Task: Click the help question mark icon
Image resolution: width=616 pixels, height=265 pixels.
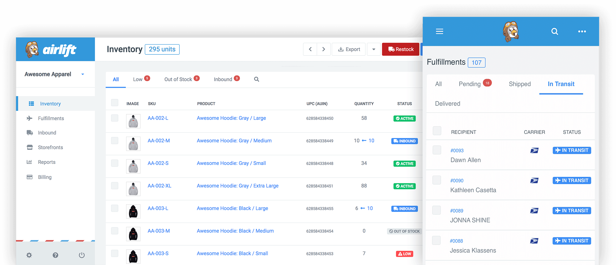Action: click(x=55, y=255)
